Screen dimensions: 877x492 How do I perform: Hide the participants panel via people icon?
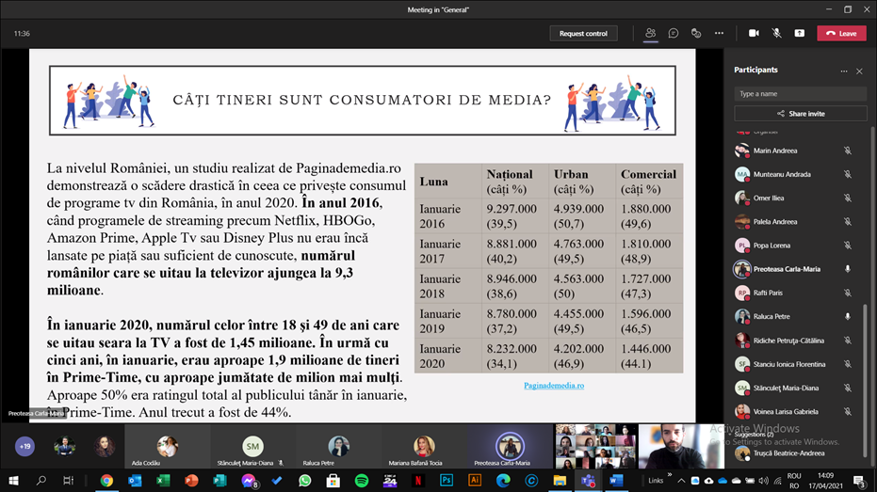[x=650, y=33]
